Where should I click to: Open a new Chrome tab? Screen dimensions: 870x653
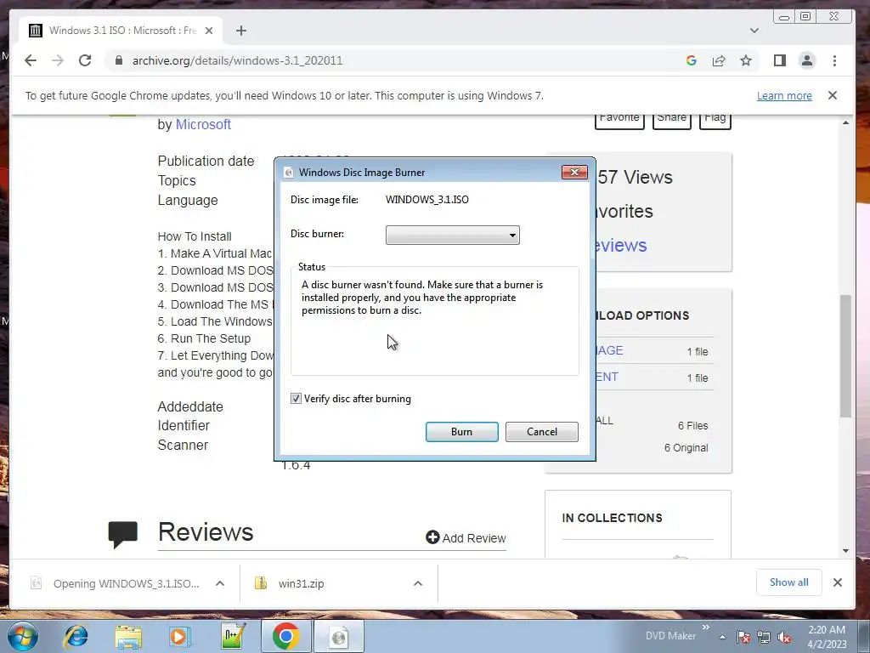tap(240, 31)
